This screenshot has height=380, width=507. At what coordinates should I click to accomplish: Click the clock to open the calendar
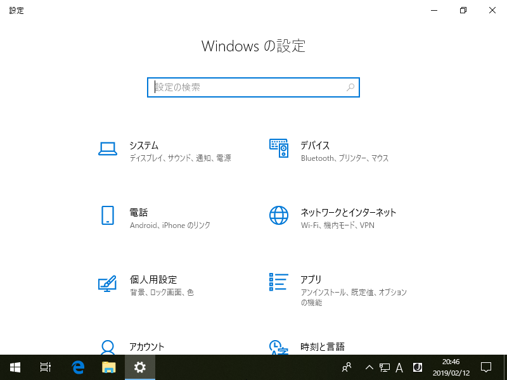(x=451, y=367)
